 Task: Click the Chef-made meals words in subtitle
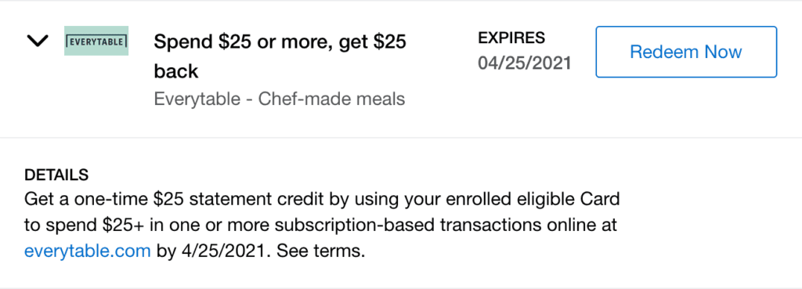tap(331, 99)
